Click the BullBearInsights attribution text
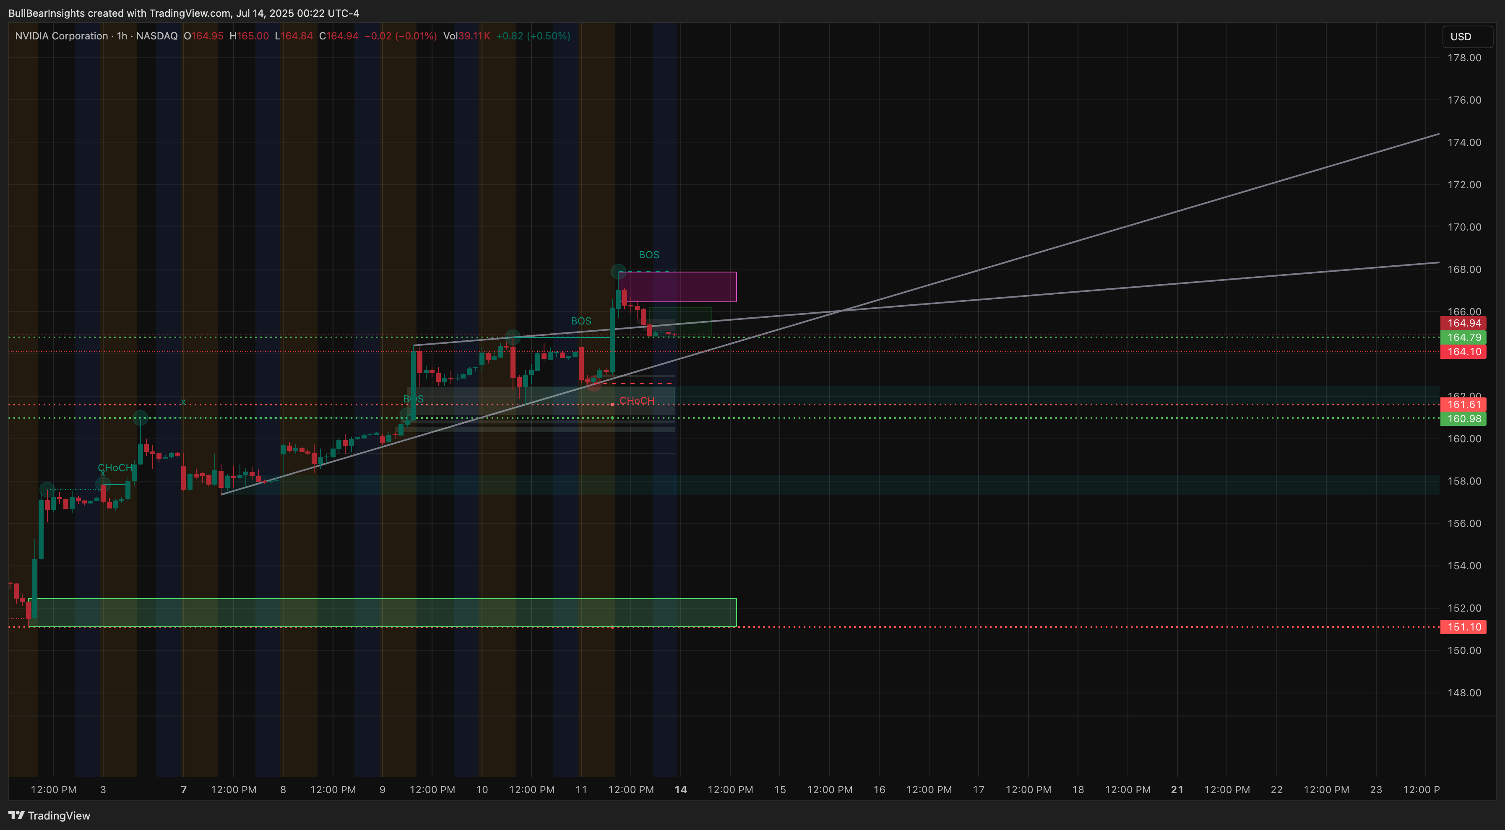Image resolution: width=1505 pixels, height=830 pixels. [183, 13]
